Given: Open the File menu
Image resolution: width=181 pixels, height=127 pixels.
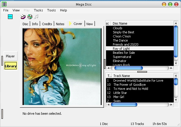Looking at the screenshot, I should [6, 10].
